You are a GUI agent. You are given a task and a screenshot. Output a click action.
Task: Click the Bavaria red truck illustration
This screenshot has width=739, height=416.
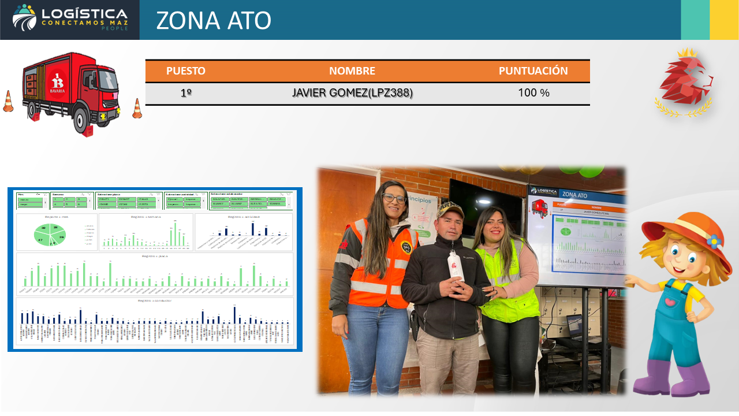[69, 92]
